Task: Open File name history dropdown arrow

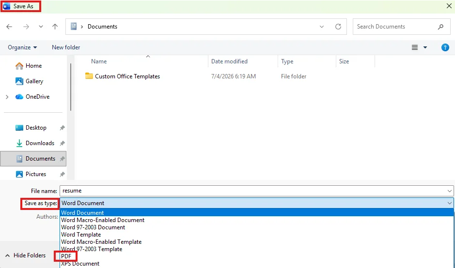Action: click(449, 191)
